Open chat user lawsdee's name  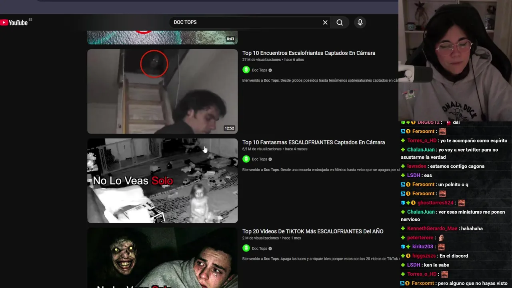[x=417, y=166]
